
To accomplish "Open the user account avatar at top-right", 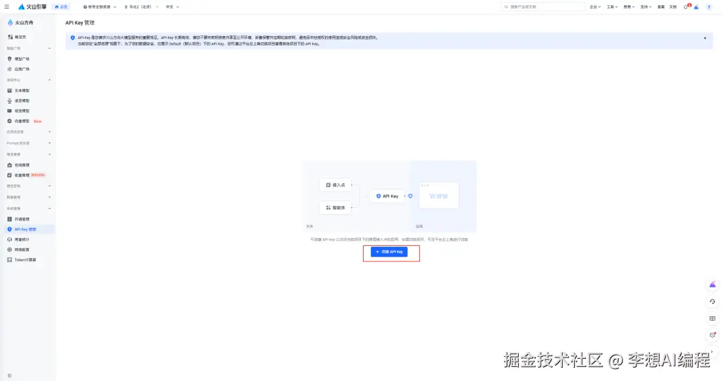I will [x=709, y=7].
